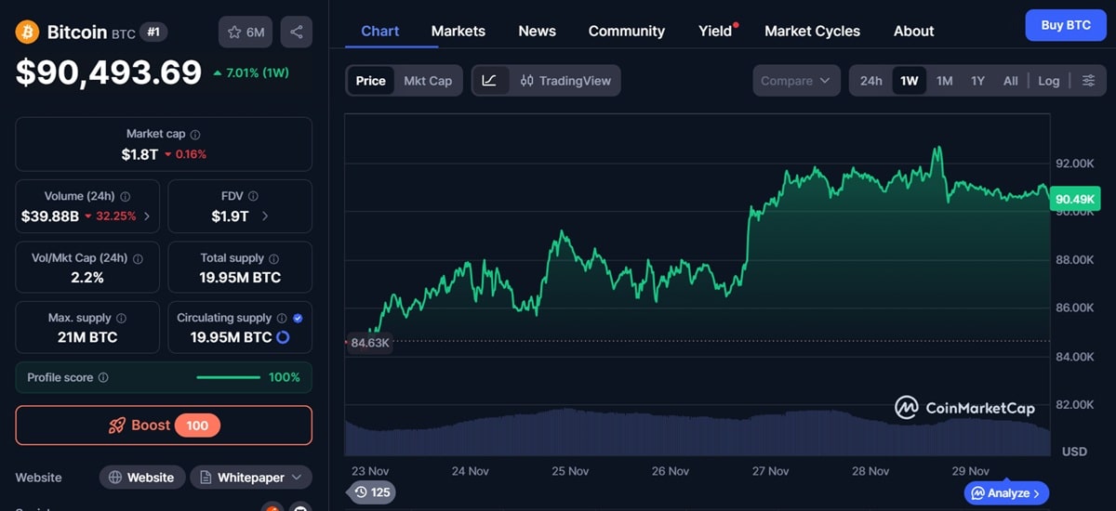The width and height of the screenshot is (1116, 511).
Task: Switch to the Chart tab
Action: tap(380, 31)
